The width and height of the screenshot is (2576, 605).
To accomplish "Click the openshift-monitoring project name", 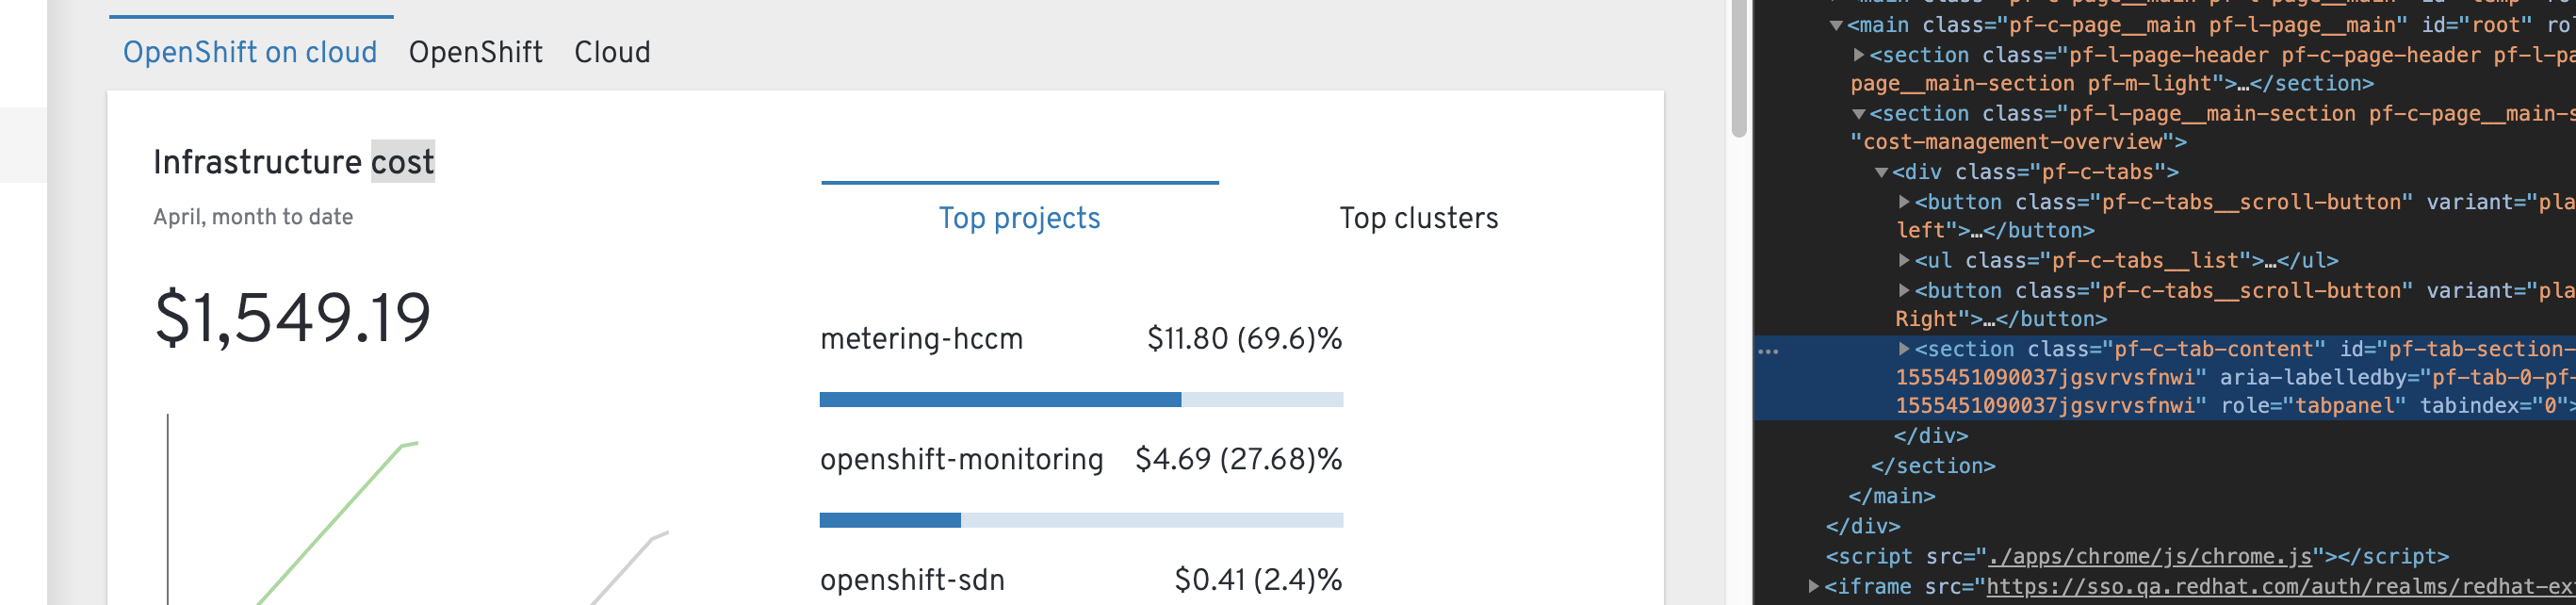I will pos(961,459).
